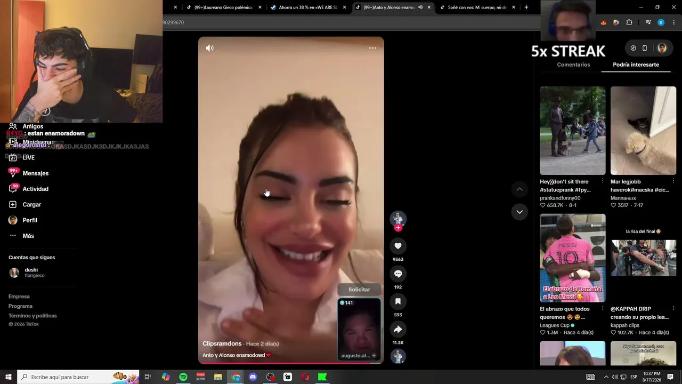Viewport: 682px width, 384px height.
Task: Follow the creator with the red plus badge
Action: [398, 228]
